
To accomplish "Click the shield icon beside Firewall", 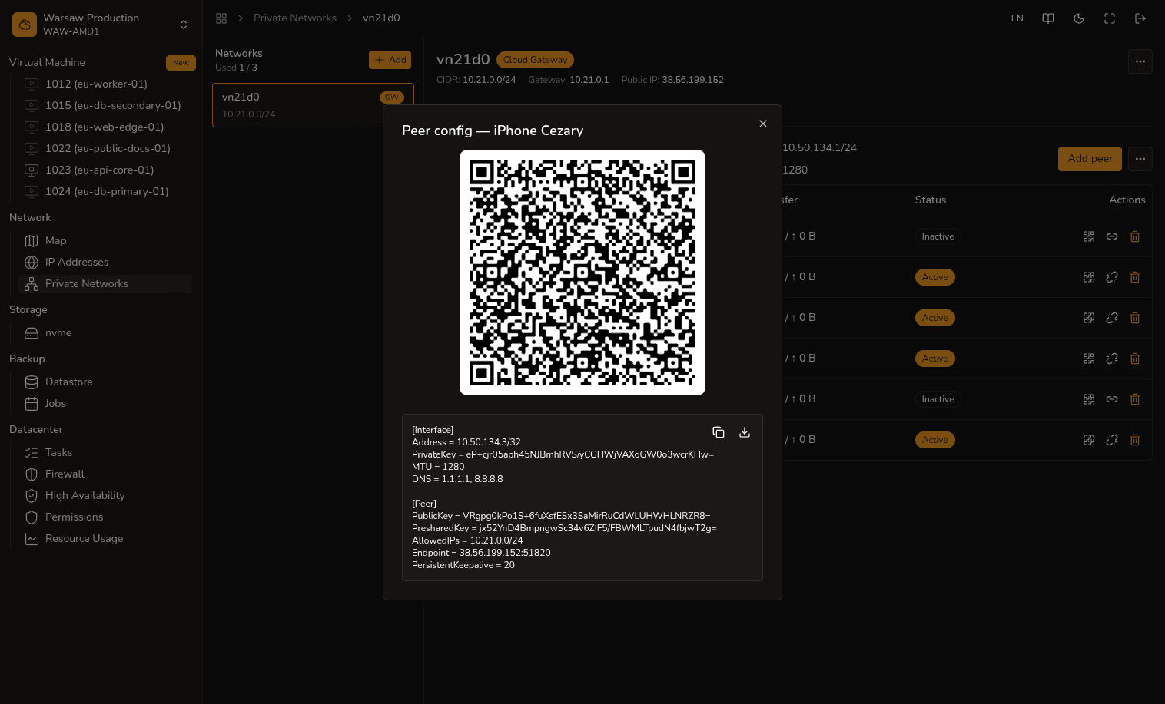I will pyautogui.click(x=32, y=474).
